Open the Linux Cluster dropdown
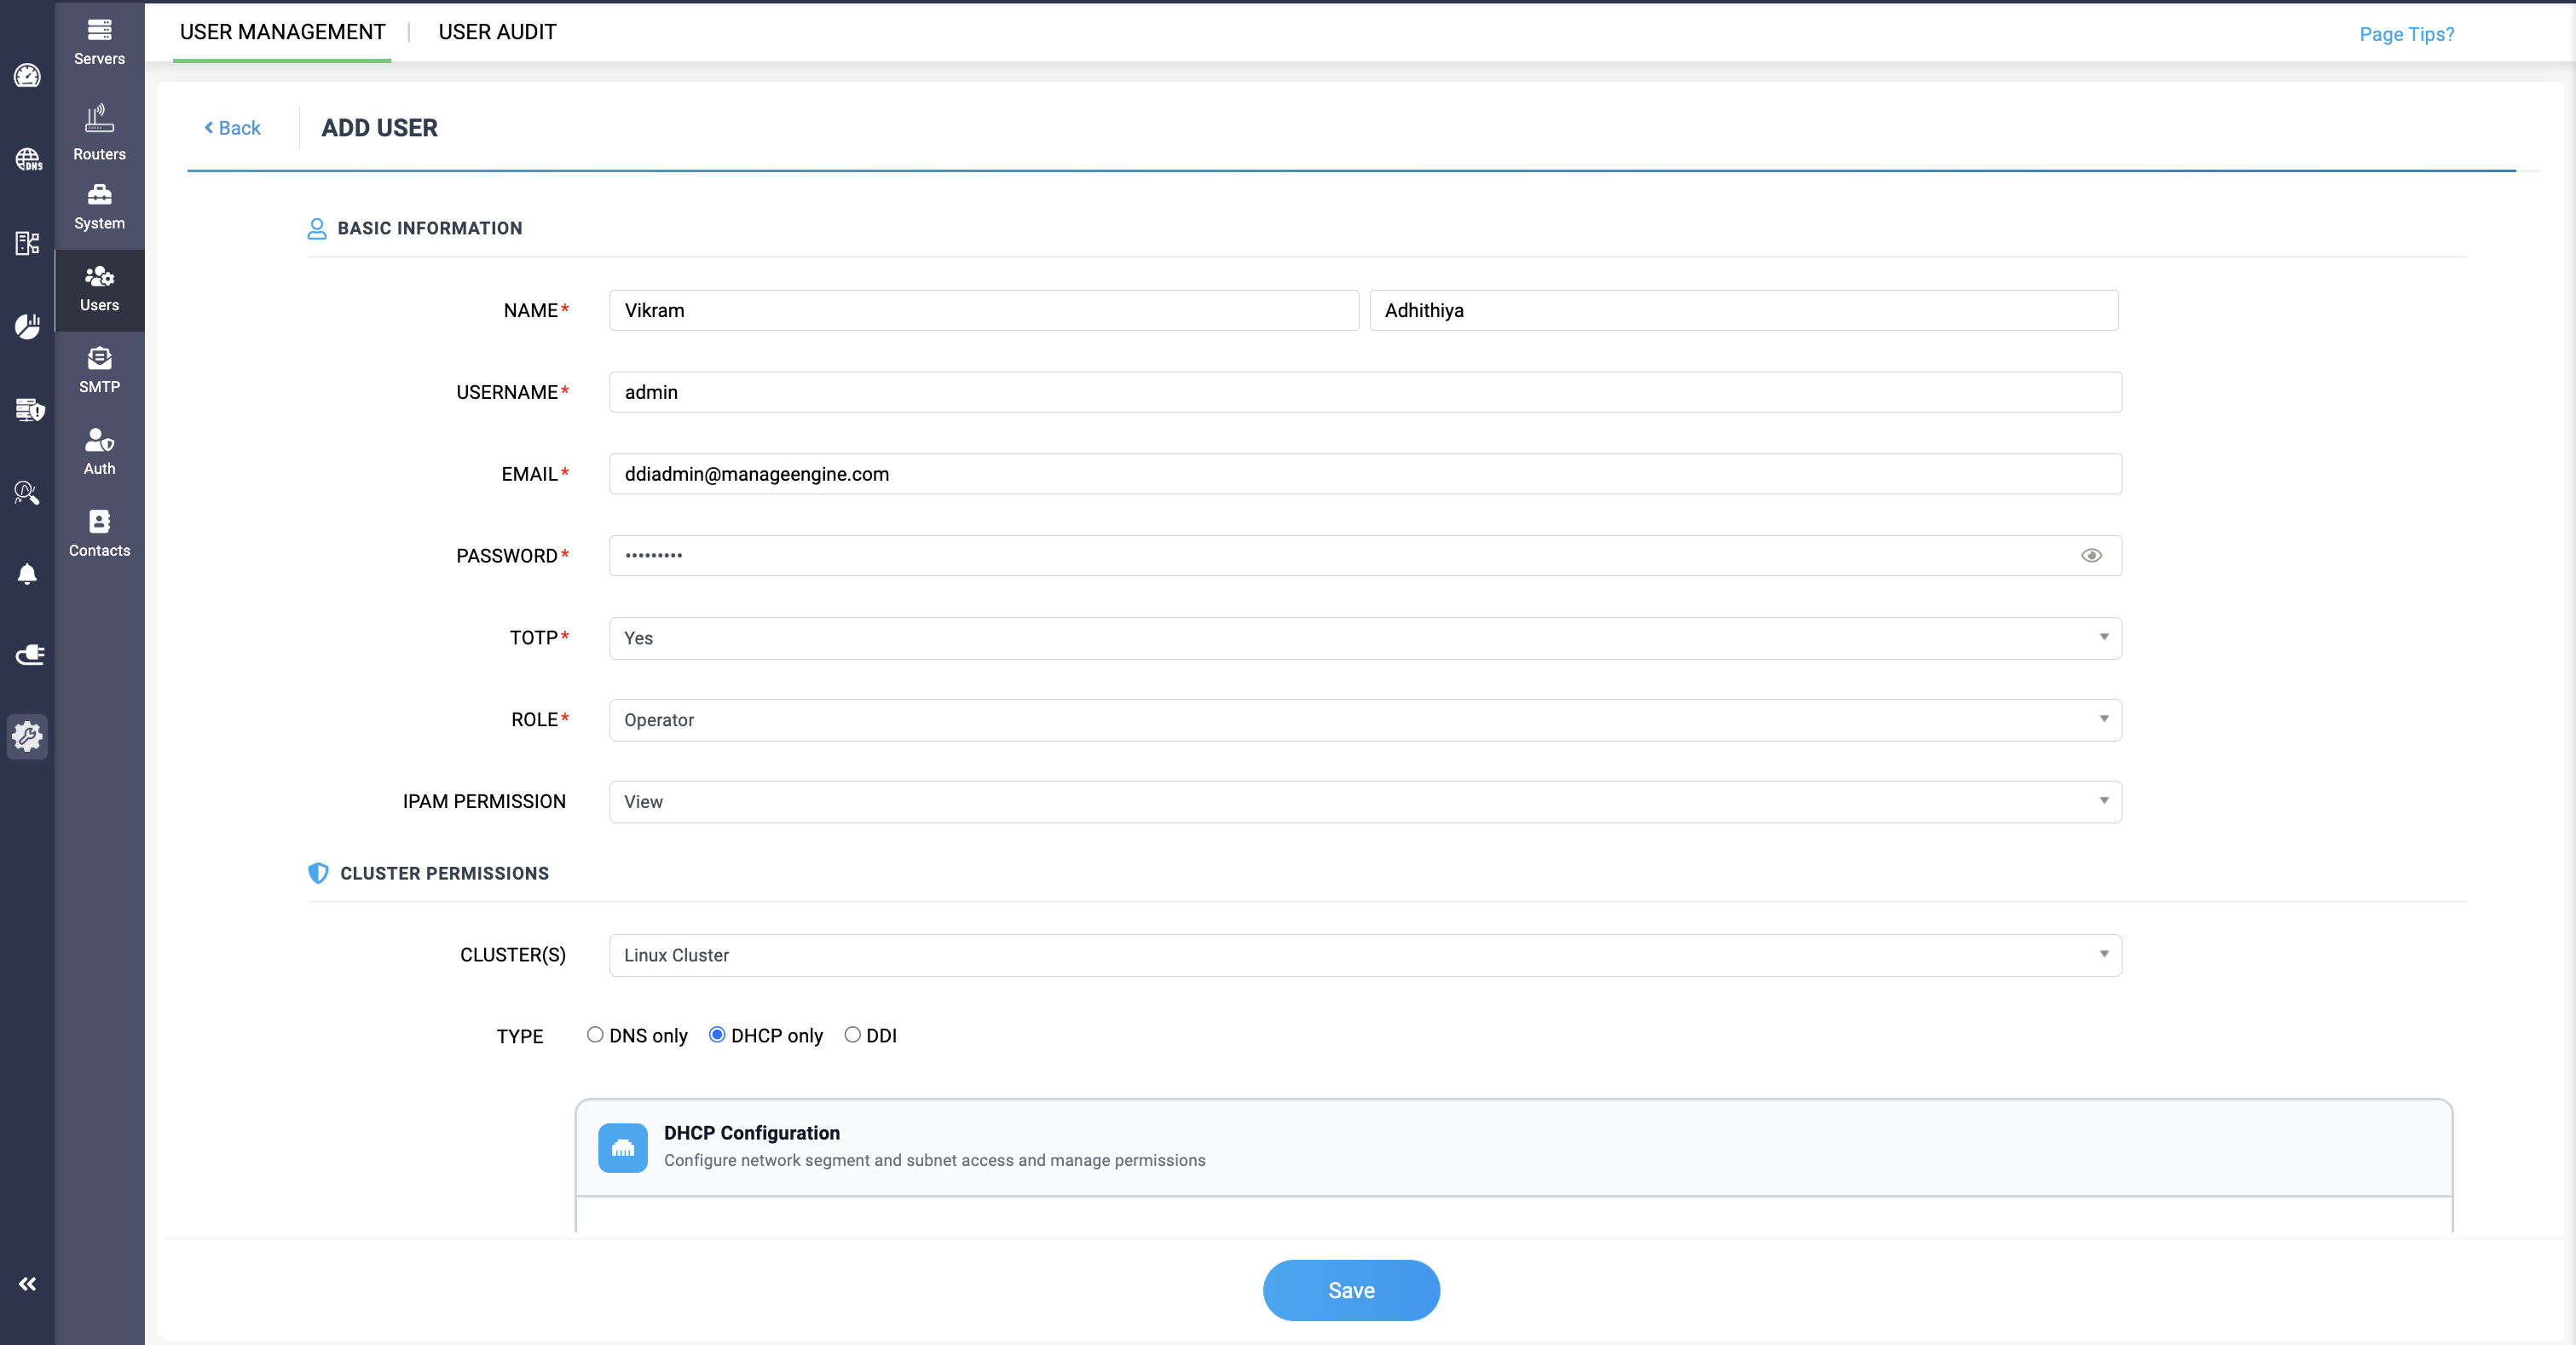The image size is (2576, 1345). pyautogui.click(x=1364, y=955)
